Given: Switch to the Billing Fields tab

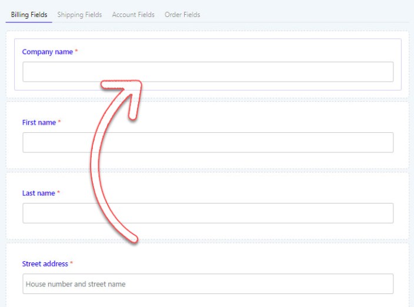Looking at the screenshot, I should coord(29,15).
